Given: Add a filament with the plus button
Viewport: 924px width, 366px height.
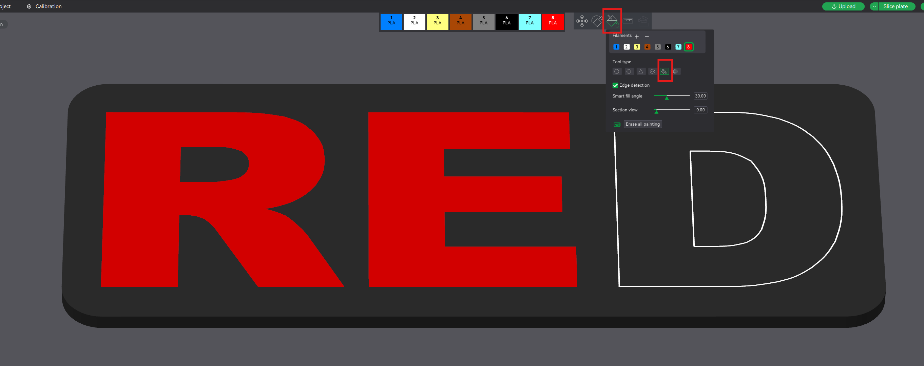Looking at the screenshot, I should pyautogui.click(x=637, y=37).
